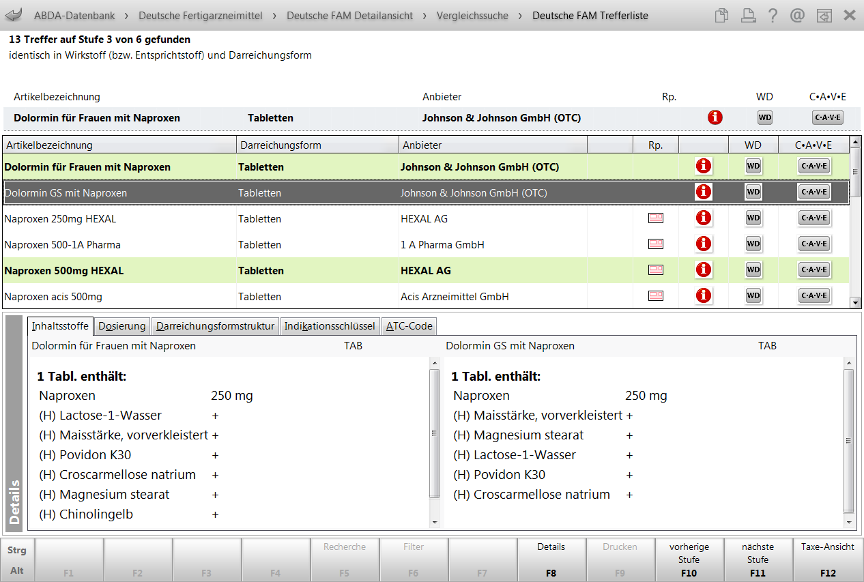Viewport: 864px width, 582px height.
Task: Click WD icon for Dolormin GS mit Naproxen
Action: (x=753, y=192)
